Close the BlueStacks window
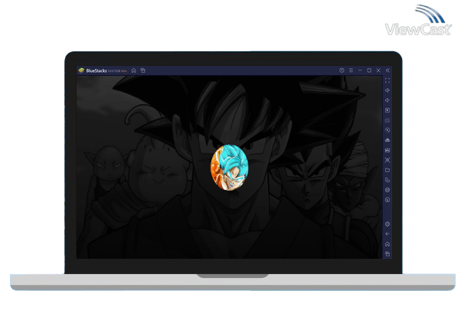This screenshot has height=317, width=461. tap(378, 70)
